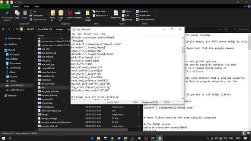Screen dimensions: 251x141
Task: Click the ribbon Edit button
Action: pyautogui.click(x=125, y=16)
